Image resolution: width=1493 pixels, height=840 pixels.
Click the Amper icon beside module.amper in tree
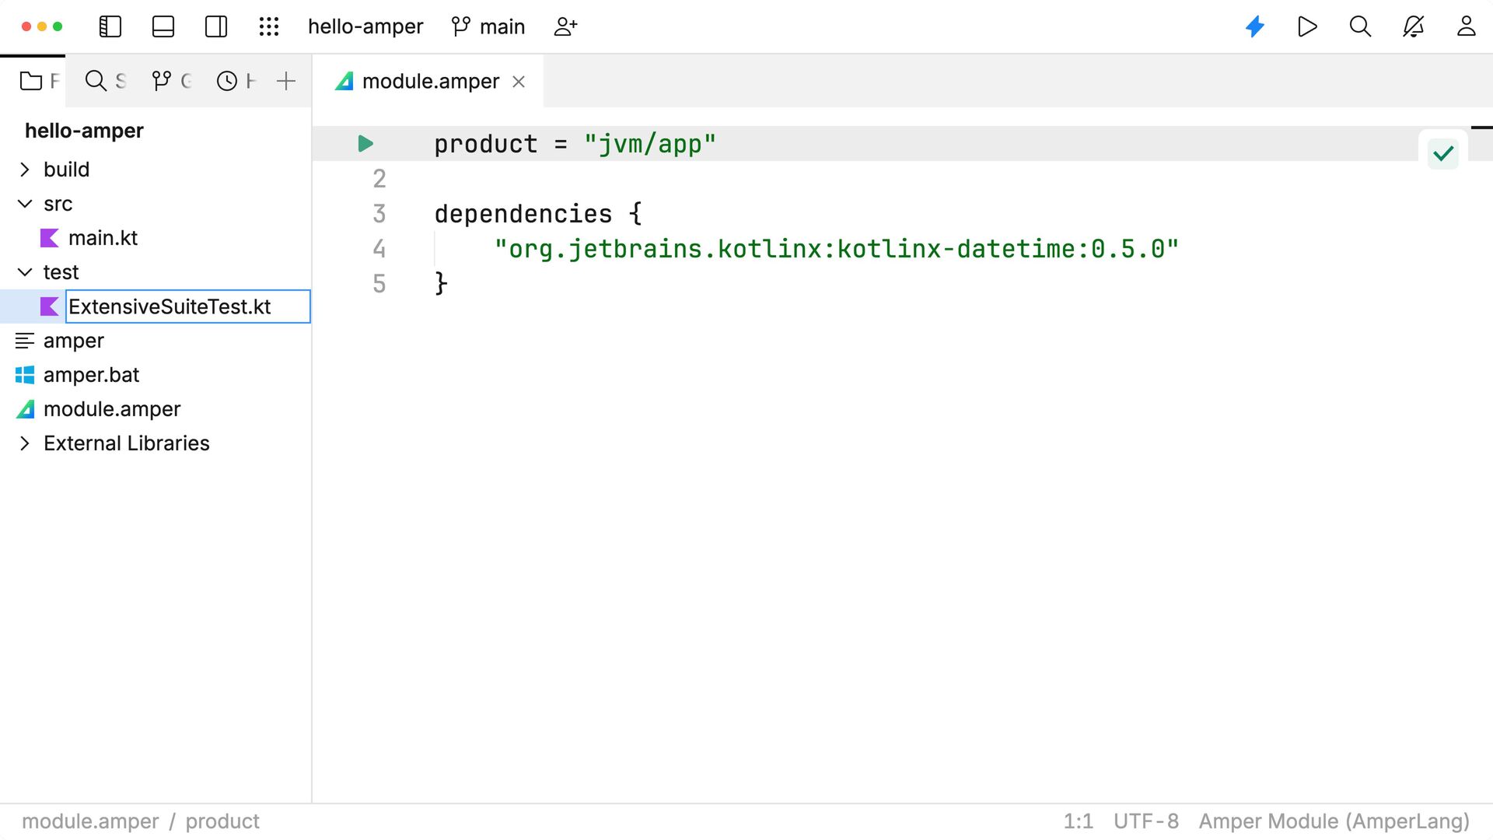click(x=25, y=409)
